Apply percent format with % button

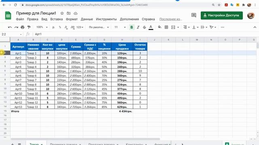60,27
